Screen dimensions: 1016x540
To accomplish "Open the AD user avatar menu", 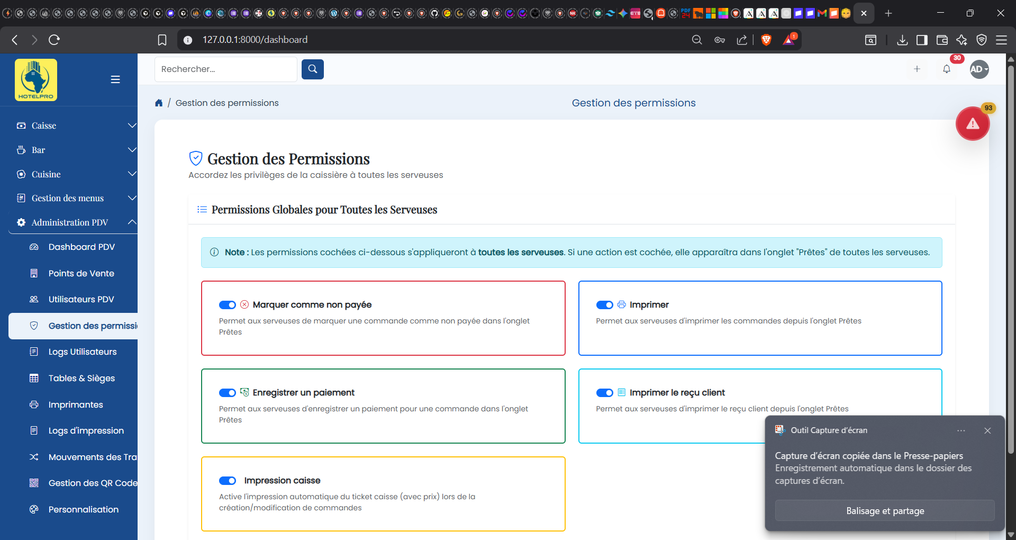I will [979, 69].
